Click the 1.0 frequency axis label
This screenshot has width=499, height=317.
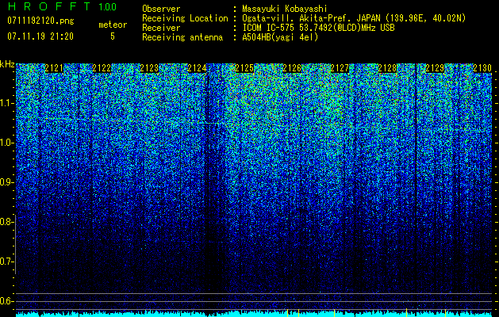coord(6,143)
